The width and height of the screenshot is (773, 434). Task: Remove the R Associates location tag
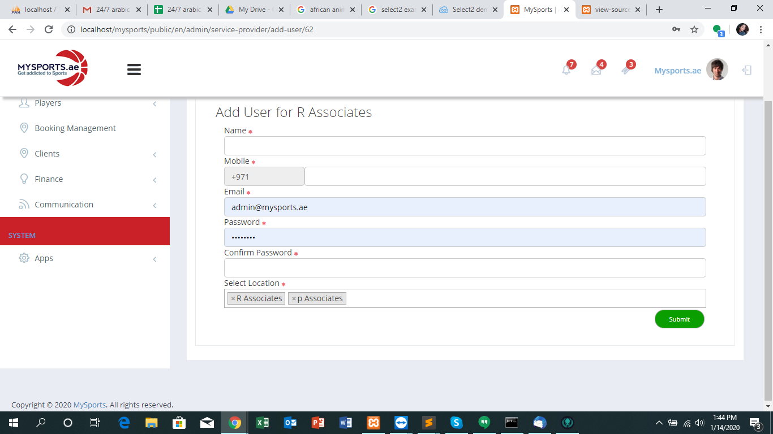pos(233,299)
